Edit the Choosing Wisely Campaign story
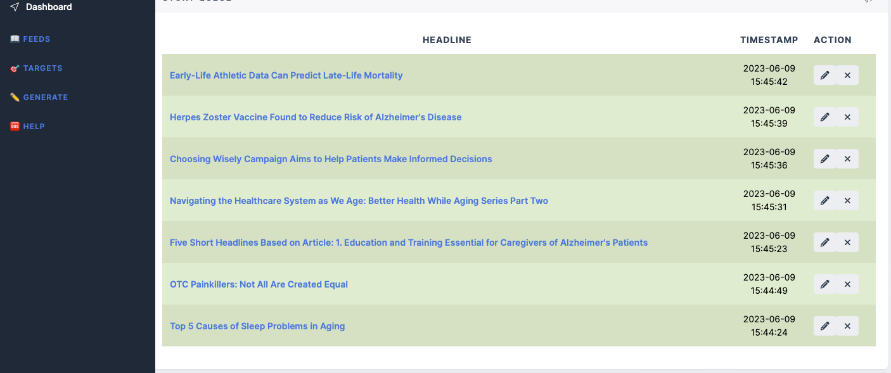 coord(824,159)
